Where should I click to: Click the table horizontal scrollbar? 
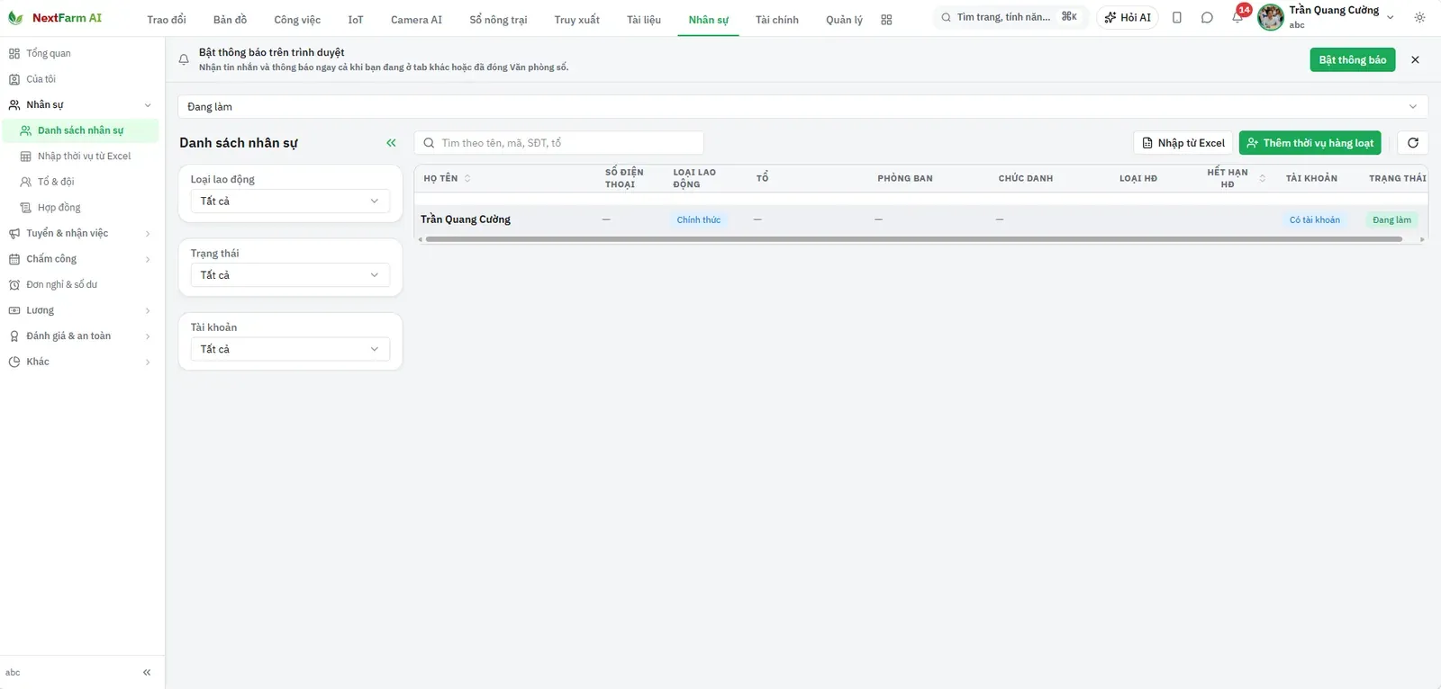coord(913,239)
